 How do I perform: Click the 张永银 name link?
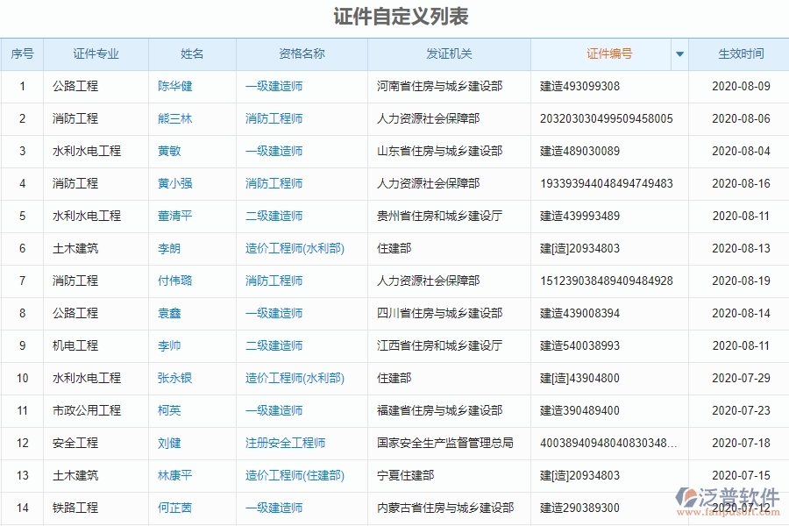tap(174, 378)
